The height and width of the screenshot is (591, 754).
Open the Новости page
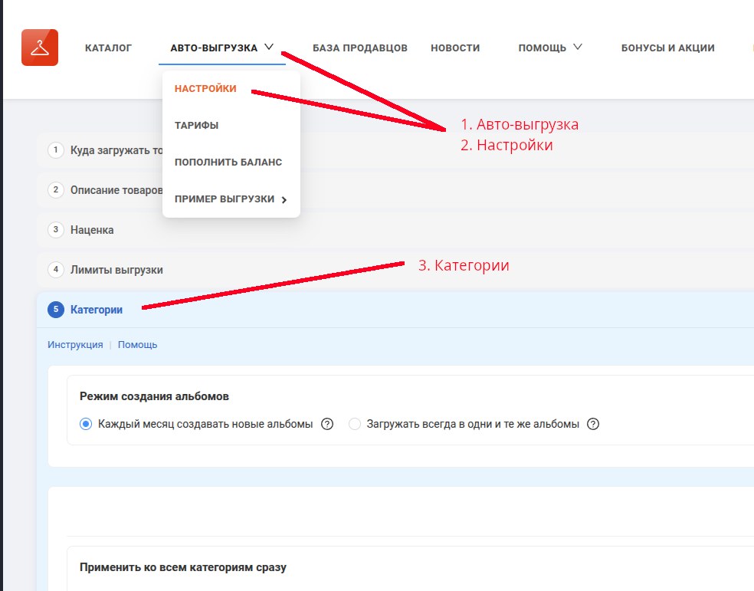[x=455, y=48]
